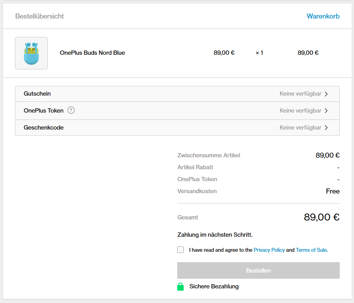
Task: Click the Bestellübersicht heading
Action: tap(40, 16)
